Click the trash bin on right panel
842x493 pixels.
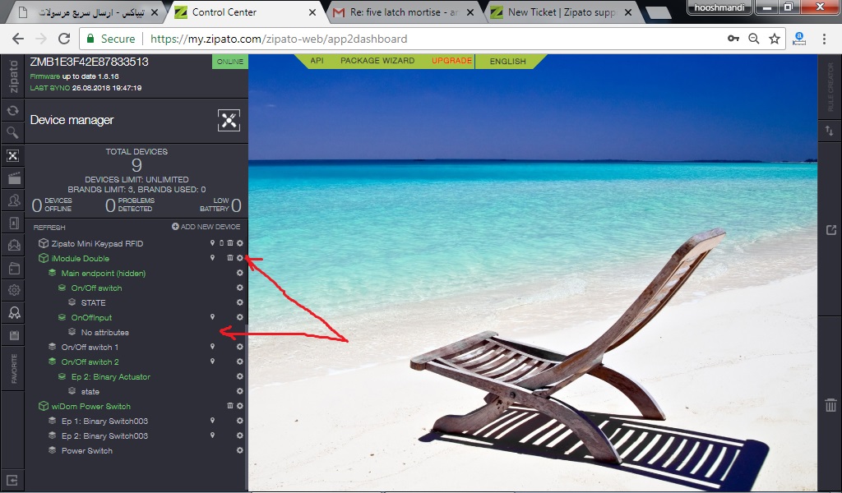click(830, 405)
